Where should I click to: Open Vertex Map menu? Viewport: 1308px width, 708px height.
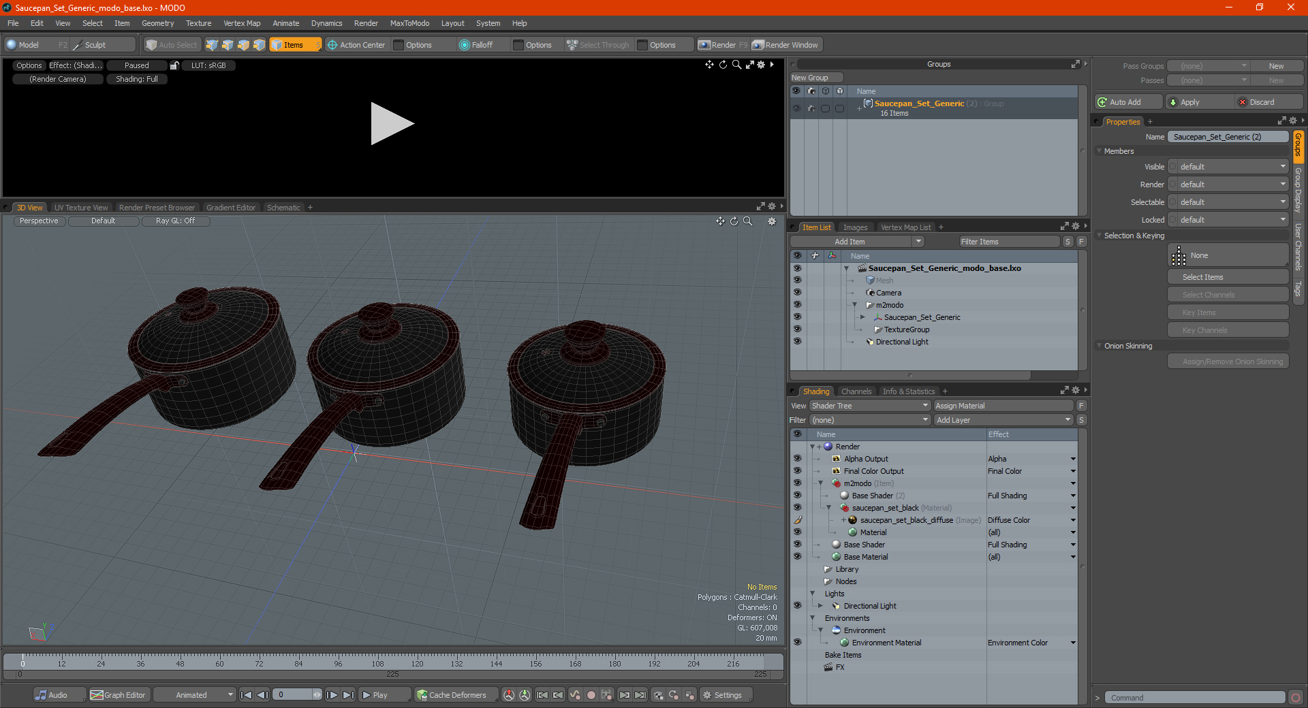pos(242,23)
